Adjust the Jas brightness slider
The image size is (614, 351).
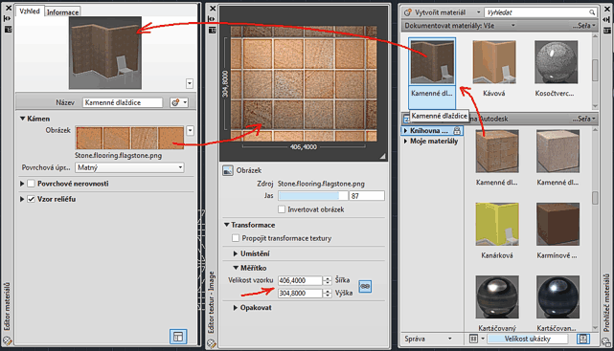pyautogui.click(x=312, y=195)
